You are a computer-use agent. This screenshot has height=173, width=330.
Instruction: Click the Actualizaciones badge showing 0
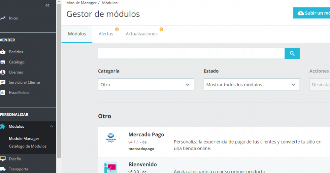click(161, 29)
